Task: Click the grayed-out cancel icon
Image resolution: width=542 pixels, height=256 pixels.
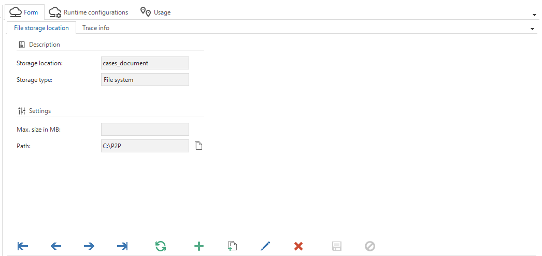Action: tap(370, 246)
